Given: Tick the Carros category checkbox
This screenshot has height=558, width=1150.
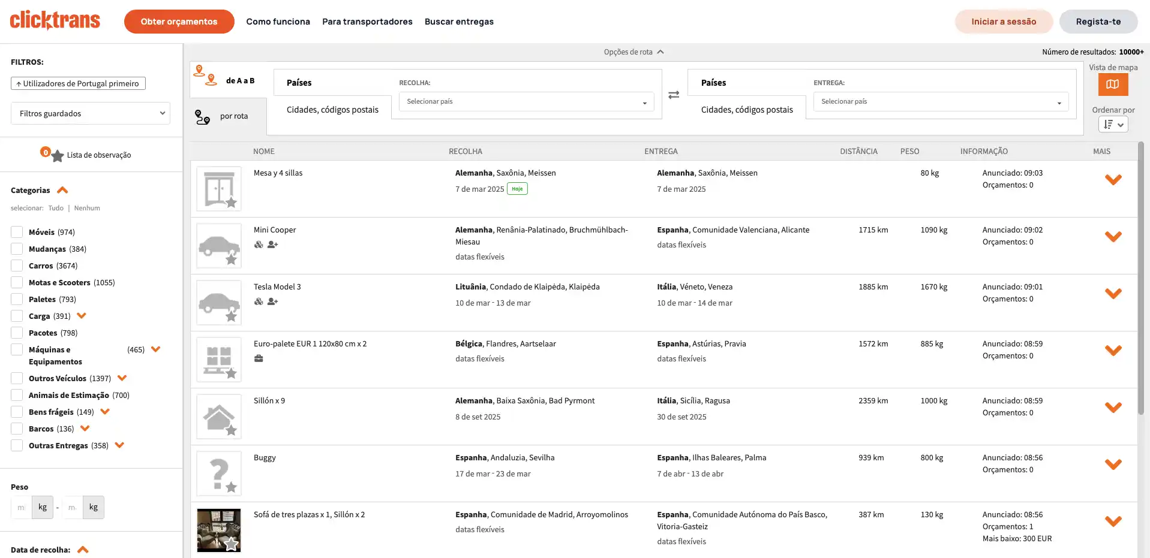Looking at the screenshot, I should 17,266.
